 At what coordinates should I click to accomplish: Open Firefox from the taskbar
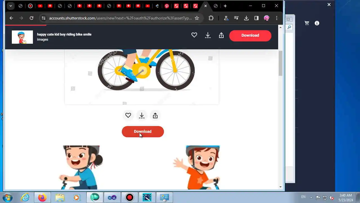(42, 197)
